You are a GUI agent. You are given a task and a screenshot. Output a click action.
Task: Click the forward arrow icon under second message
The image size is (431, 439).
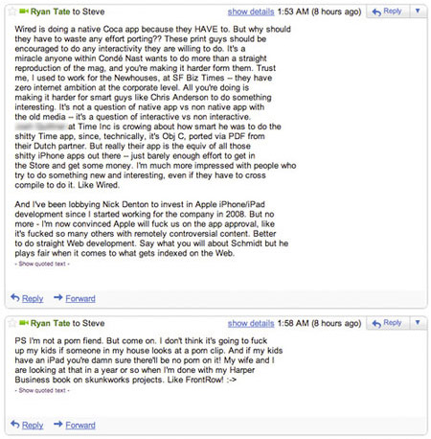[x=58, y=424]
